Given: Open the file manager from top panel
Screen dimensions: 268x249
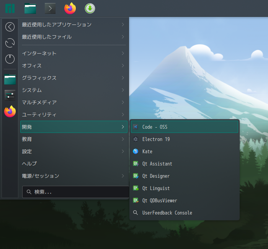Looking at the screenshot, I should click(x=30, y=8).
